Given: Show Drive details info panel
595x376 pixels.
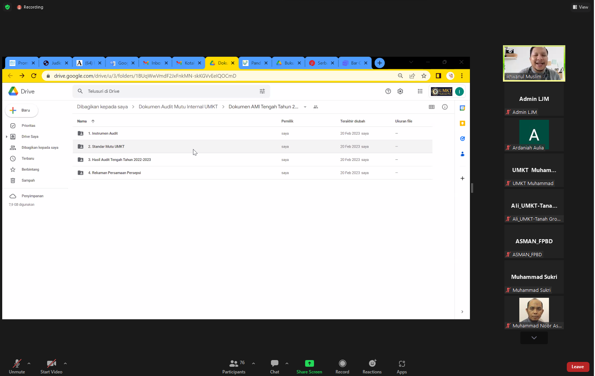Looking at the screenshot, I should [445, 107].
